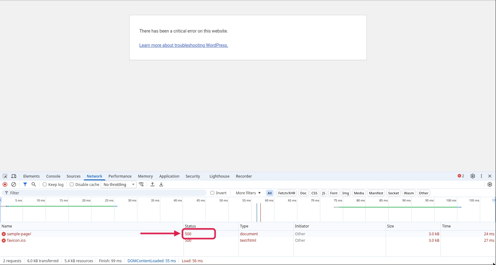Enable the Disable cache checkbox
Viewport: 496px width, 265px height.
72,184
